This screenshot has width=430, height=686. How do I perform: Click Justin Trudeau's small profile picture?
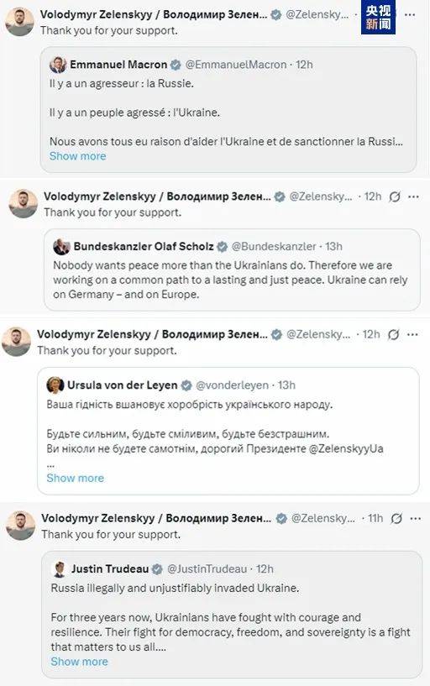59,569
